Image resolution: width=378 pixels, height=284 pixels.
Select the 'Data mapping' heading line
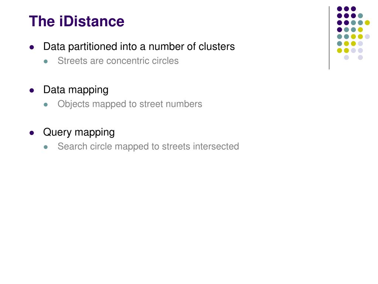(76, 90)
